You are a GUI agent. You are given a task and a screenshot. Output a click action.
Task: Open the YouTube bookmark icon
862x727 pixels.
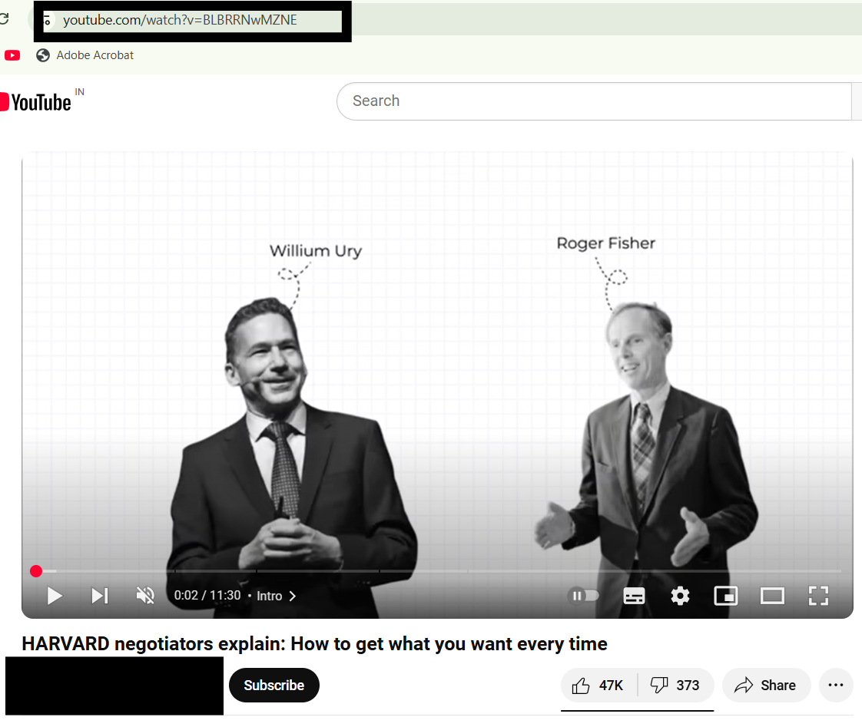pos(12,55)
